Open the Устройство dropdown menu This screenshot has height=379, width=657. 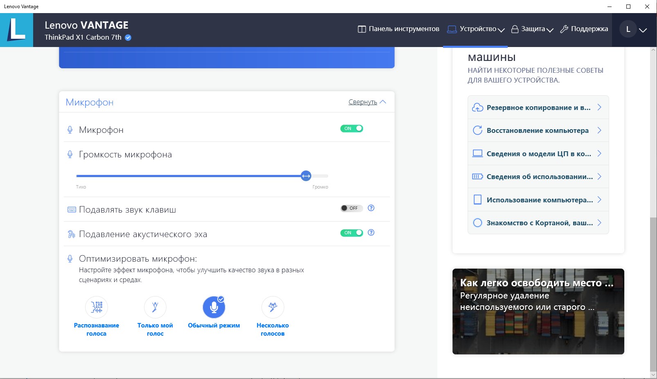476,29
